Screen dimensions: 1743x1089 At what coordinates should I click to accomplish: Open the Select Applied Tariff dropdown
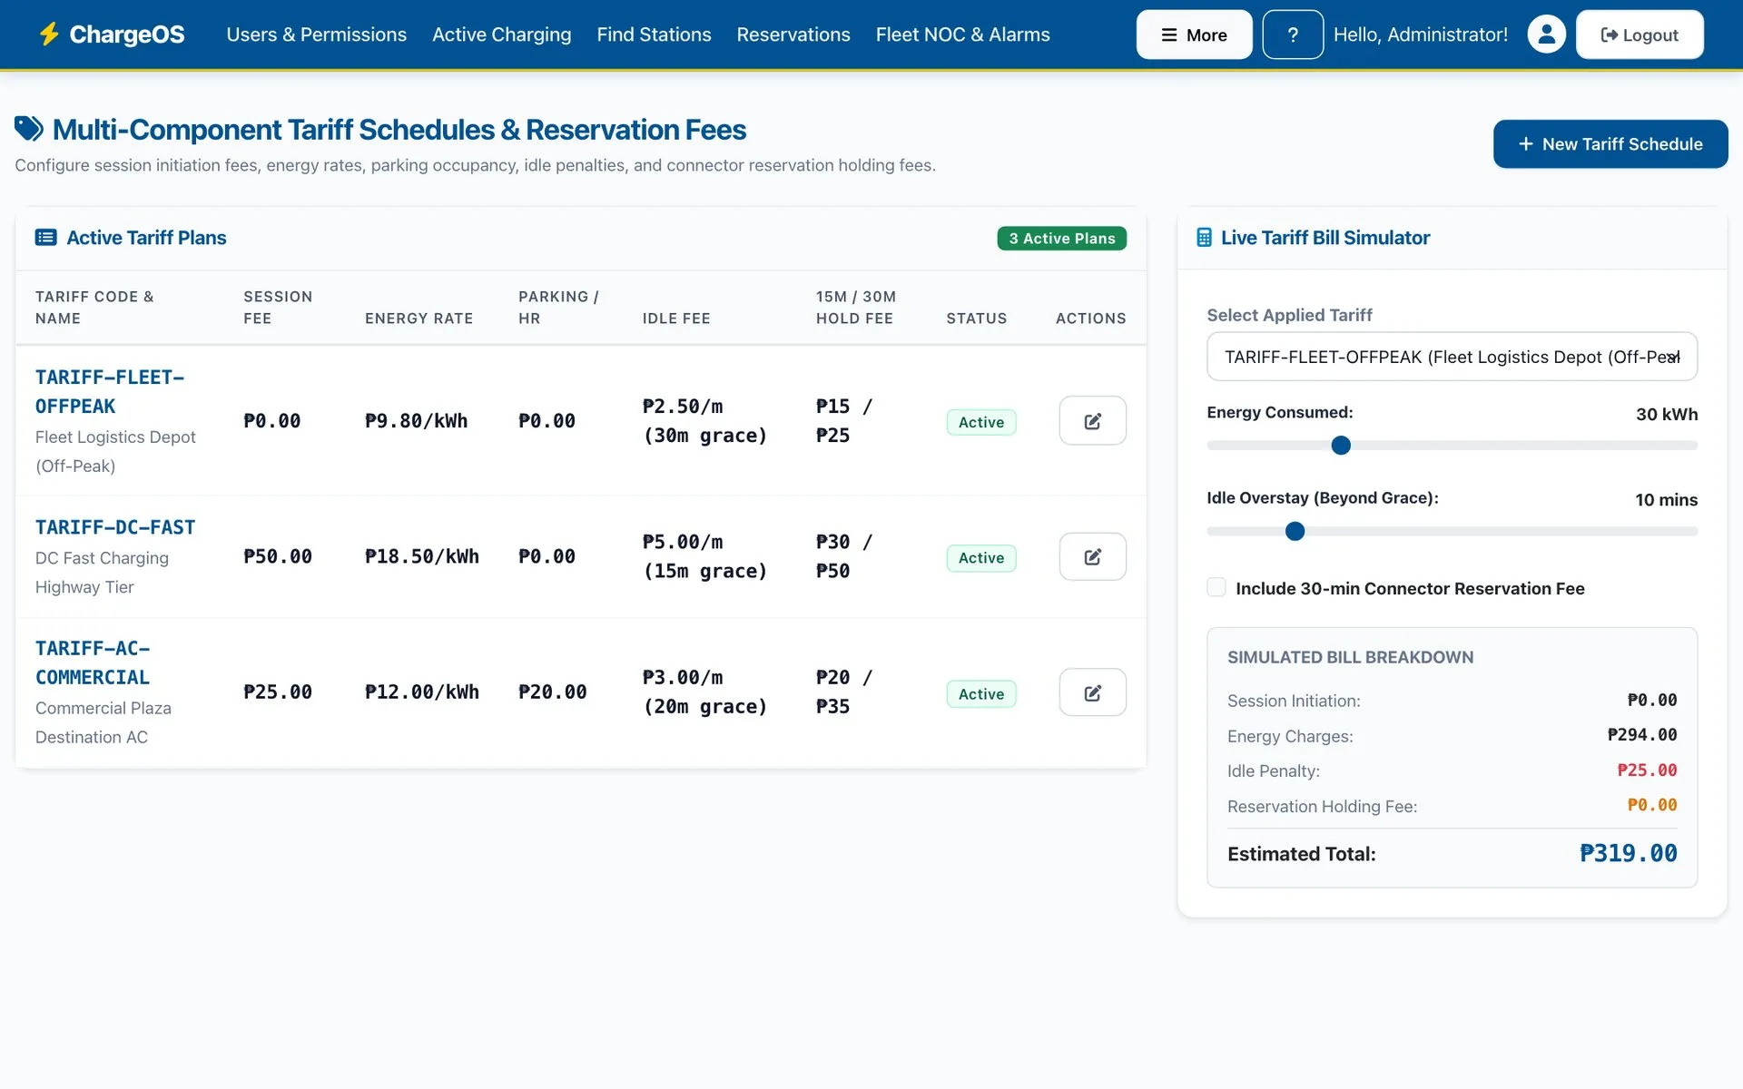click(1452, 357)
